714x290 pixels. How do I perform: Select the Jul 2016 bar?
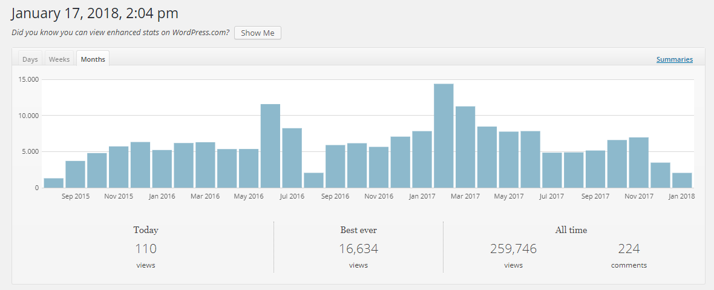click(292, 158)
